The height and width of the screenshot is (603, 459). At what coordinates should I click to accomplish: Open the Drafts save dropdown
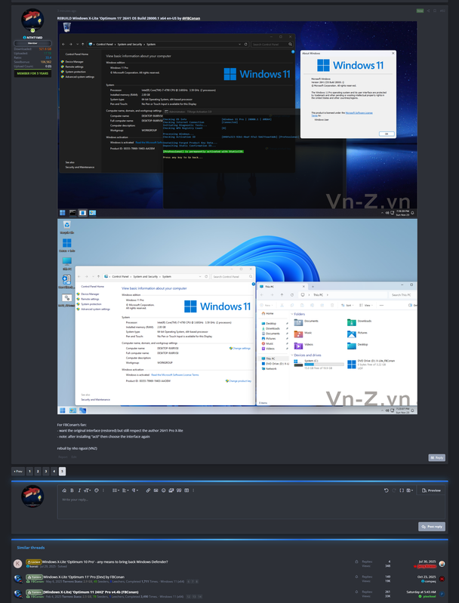410,491
